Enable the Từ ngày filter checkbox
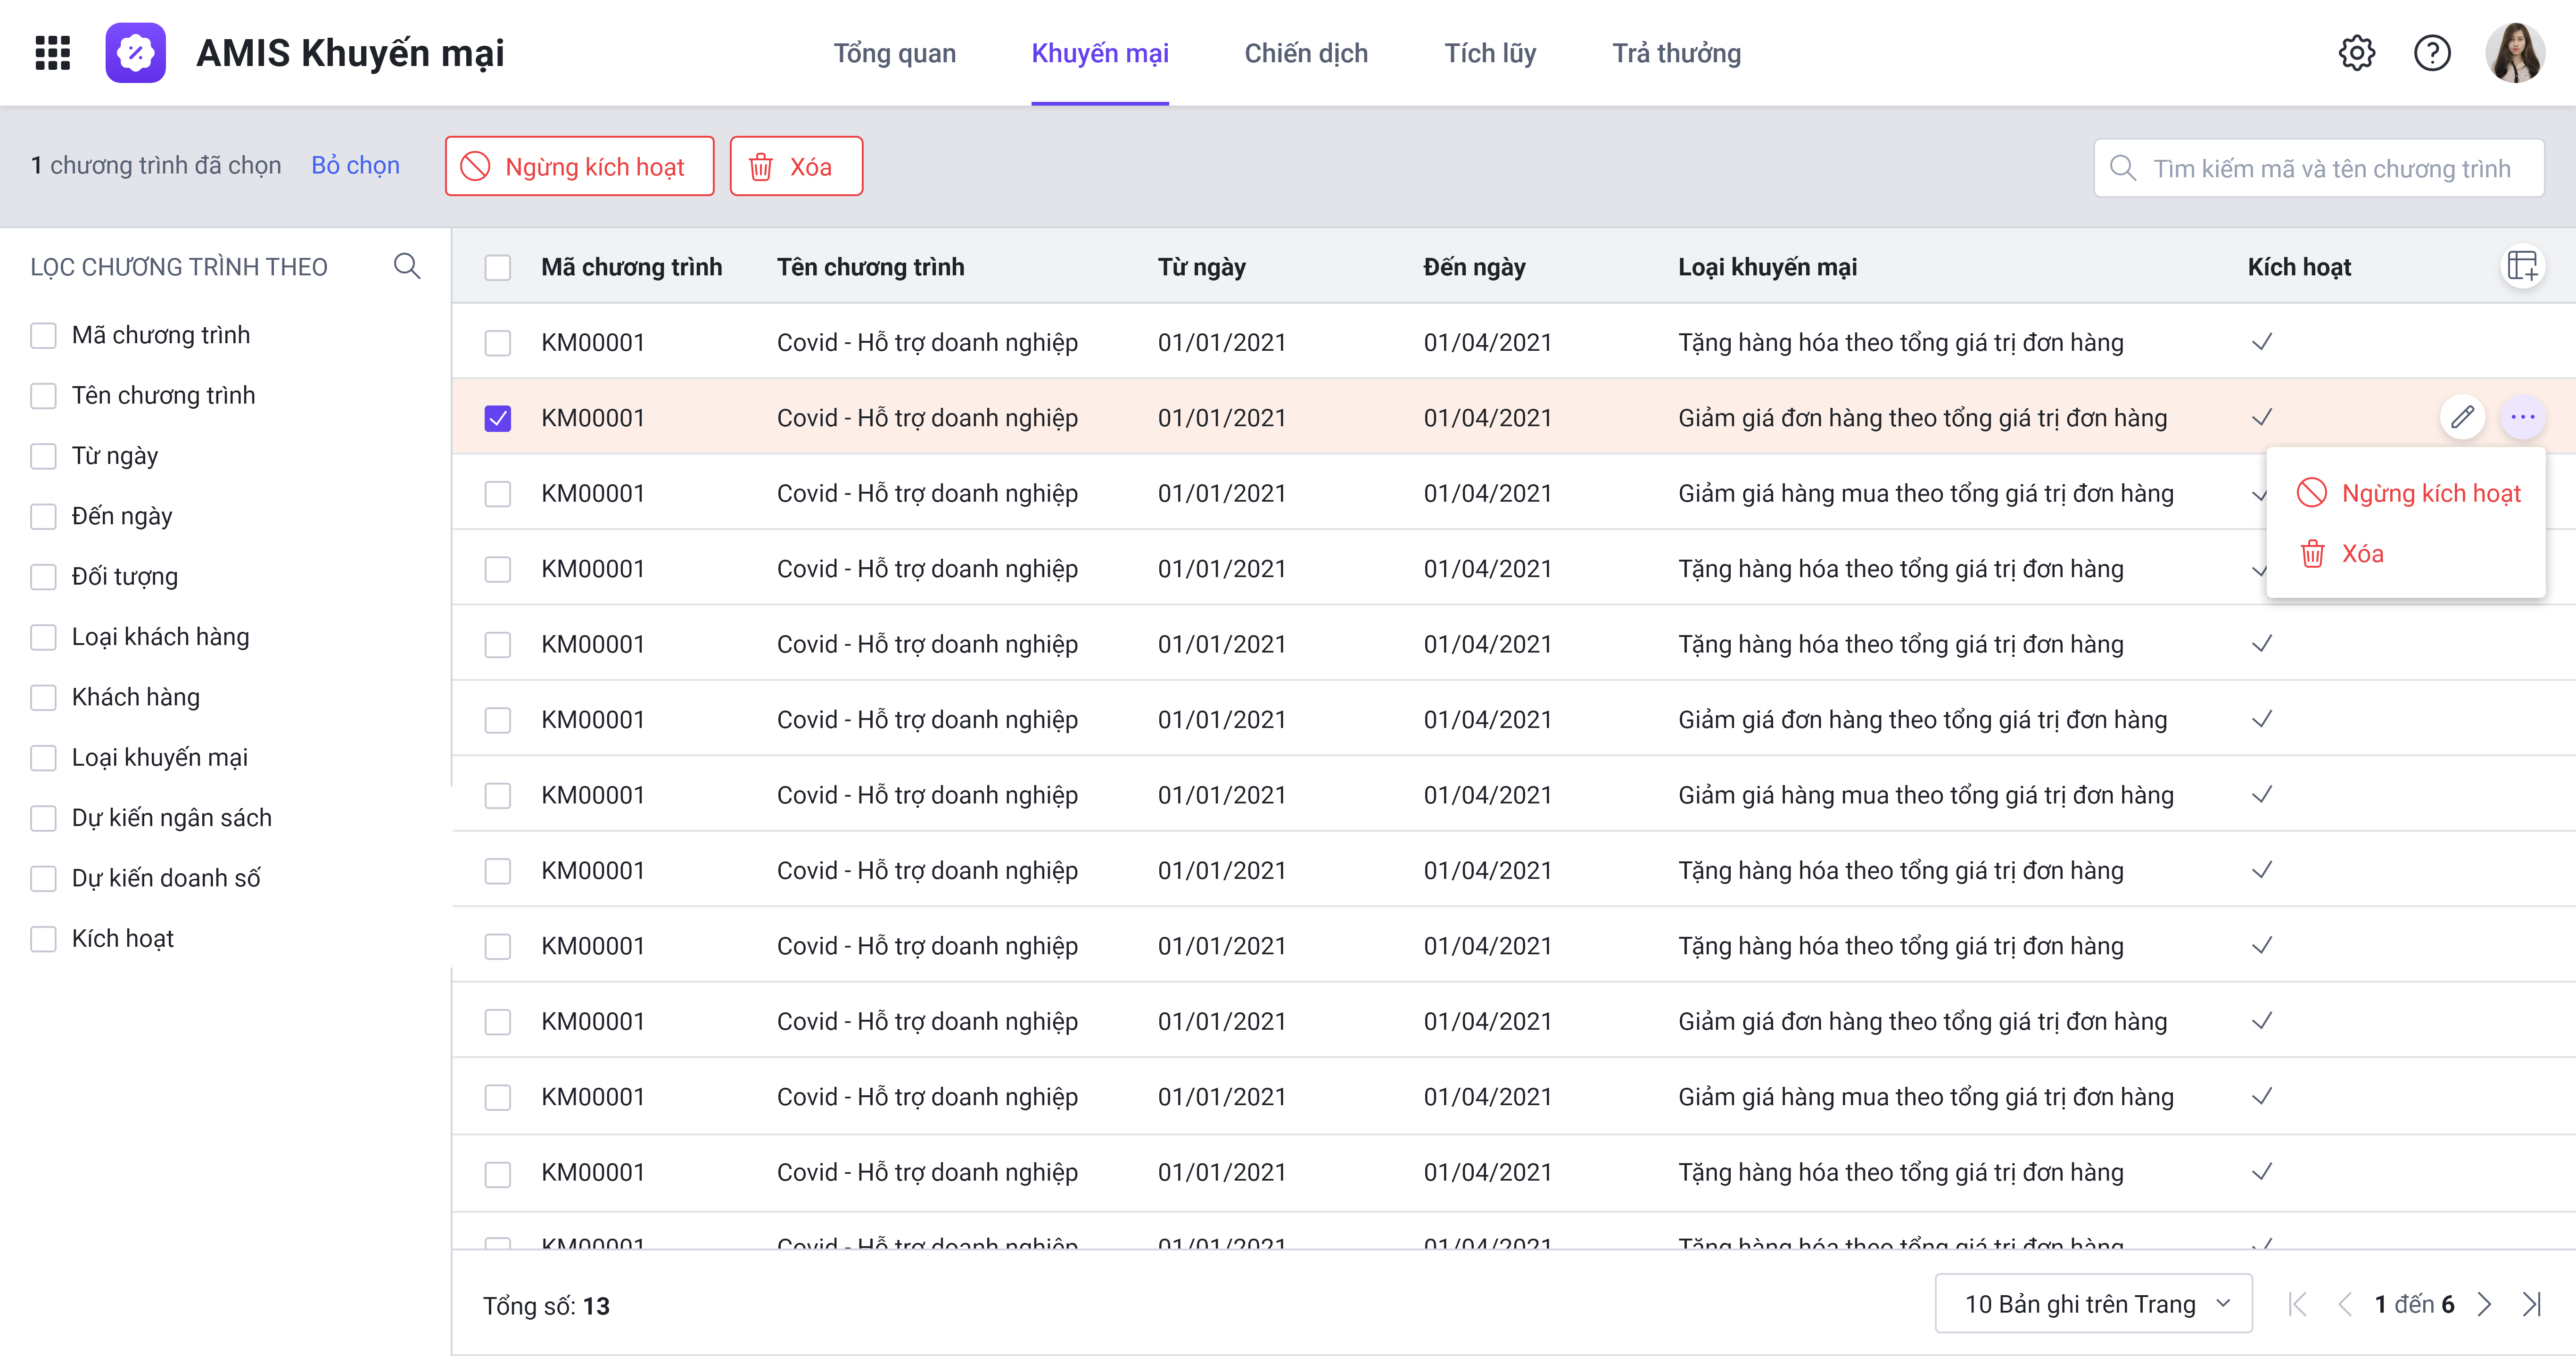Screen dimensions: 2576x1356 coord(43,456)
